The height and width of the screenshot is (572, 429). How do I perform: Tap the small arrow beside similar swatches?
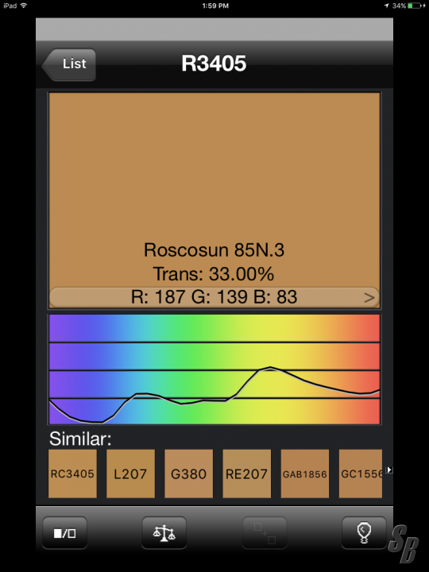coord(389,470)
